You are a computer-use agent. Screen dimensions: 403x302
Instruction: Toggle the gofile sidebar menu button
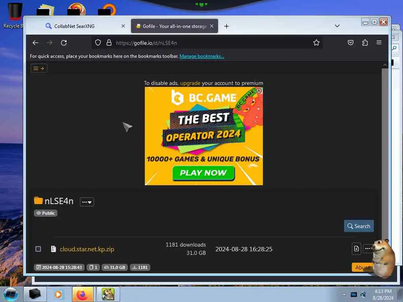coord(39,68)
